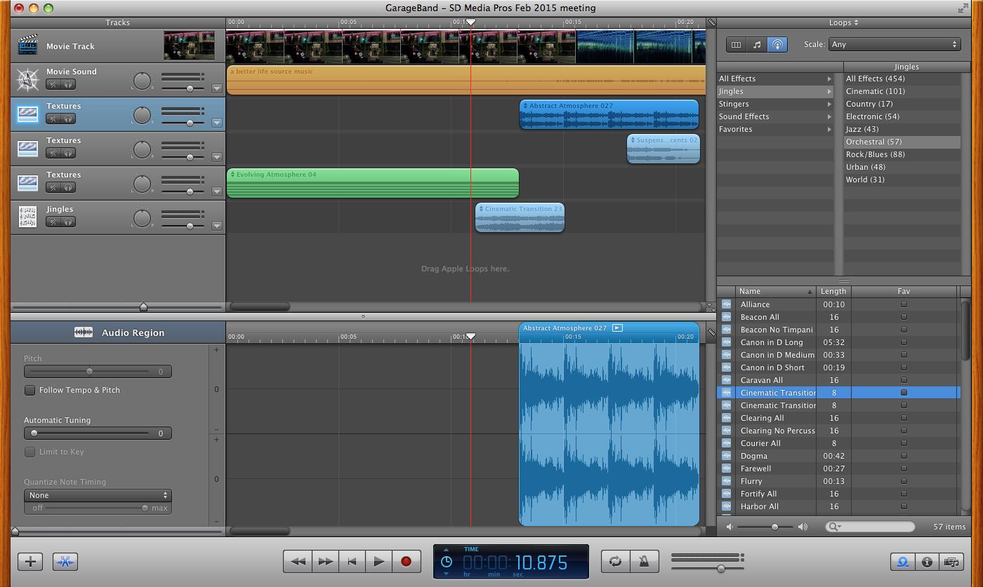983x587 pixels.
Task: Preview region with Abstract Atmosphere 027 play icon
Action: coord(617,328)
